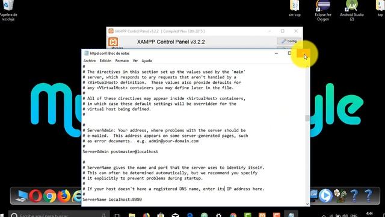Open File Explorer from the taskbar
The width and height of the screenshot is (385, 217).
coord(132,215)
